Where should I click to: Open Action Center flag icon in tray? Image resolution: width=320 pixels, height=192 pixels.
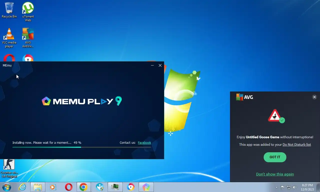(x=282, y=187)
